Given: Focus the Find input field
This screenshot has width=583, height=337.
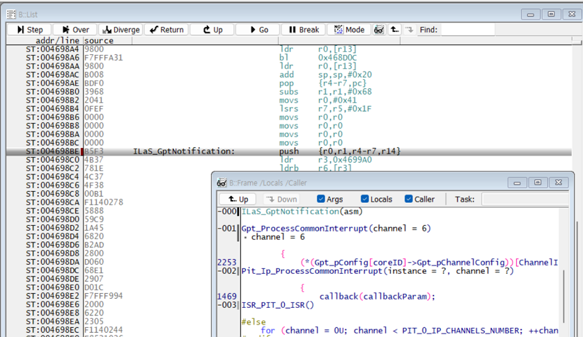Looking at the screenshot, I should (468, 30).
